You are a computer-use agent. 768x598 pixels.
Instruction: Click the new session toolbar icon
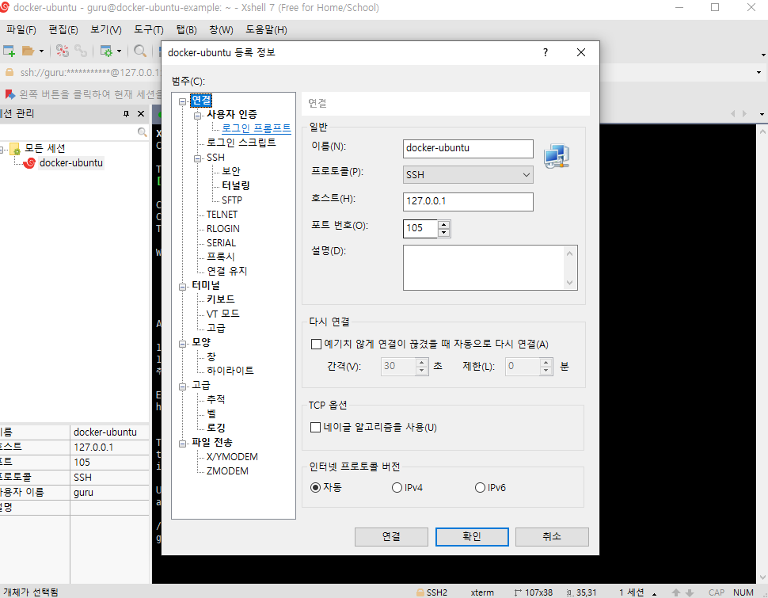click(9, 51)
